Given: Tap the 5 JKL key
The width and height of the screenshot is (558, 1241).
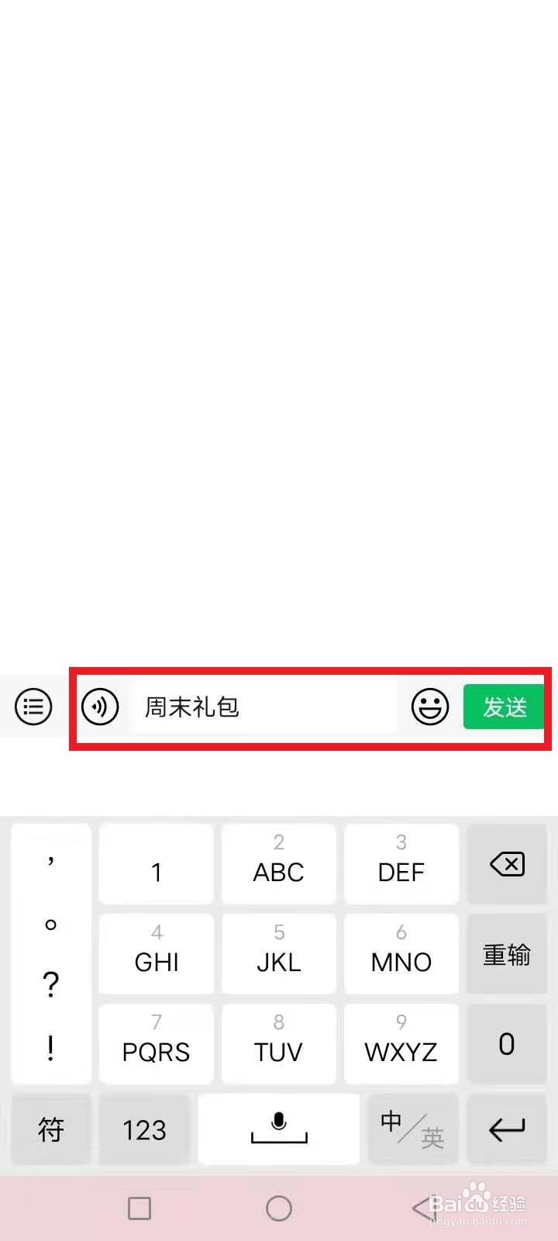Looking at the screenshot, I should point(279,954).
